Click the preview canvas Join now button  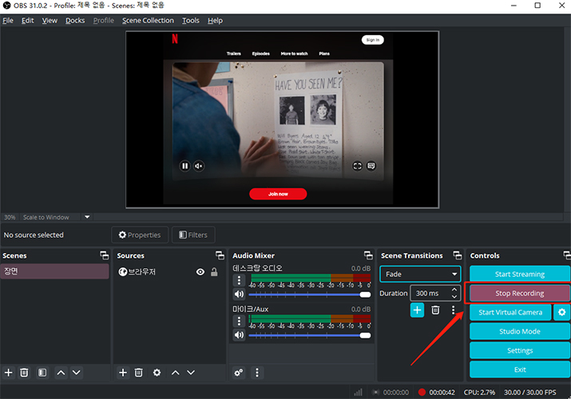coord(278,194)
